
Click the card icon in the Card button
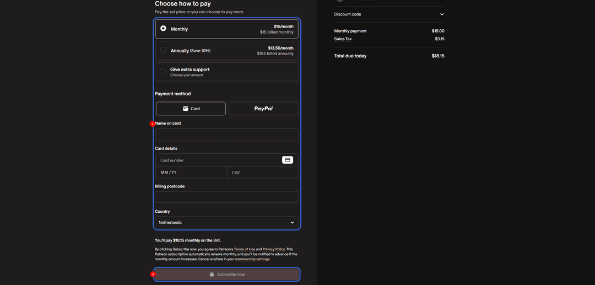(186, 109)
